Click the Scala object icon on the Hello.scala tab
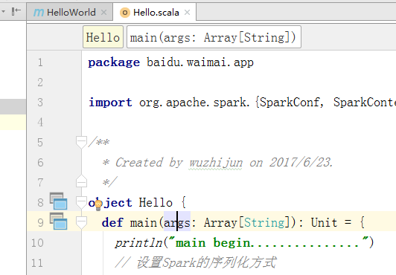 (125, 13)
